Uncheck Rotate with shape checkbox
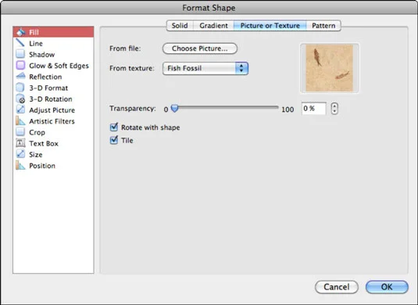Screen dimensions: 418x305 point(114,127)
